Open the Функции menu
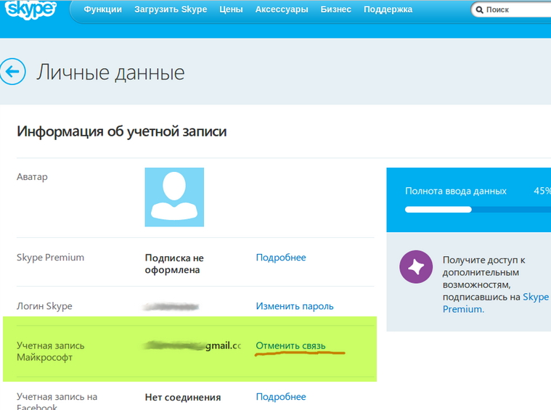Viewport: 551px width, 410px height. click(102, 9)
